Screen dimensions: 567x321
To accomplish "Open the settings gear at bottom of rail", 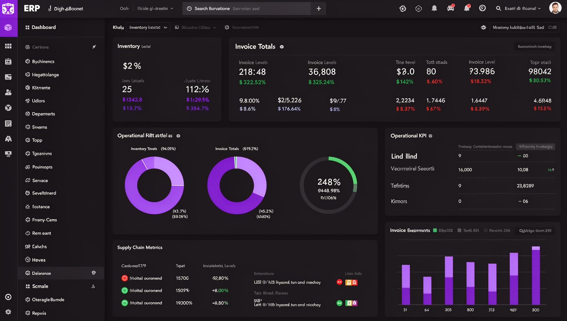I will (8, 312).
